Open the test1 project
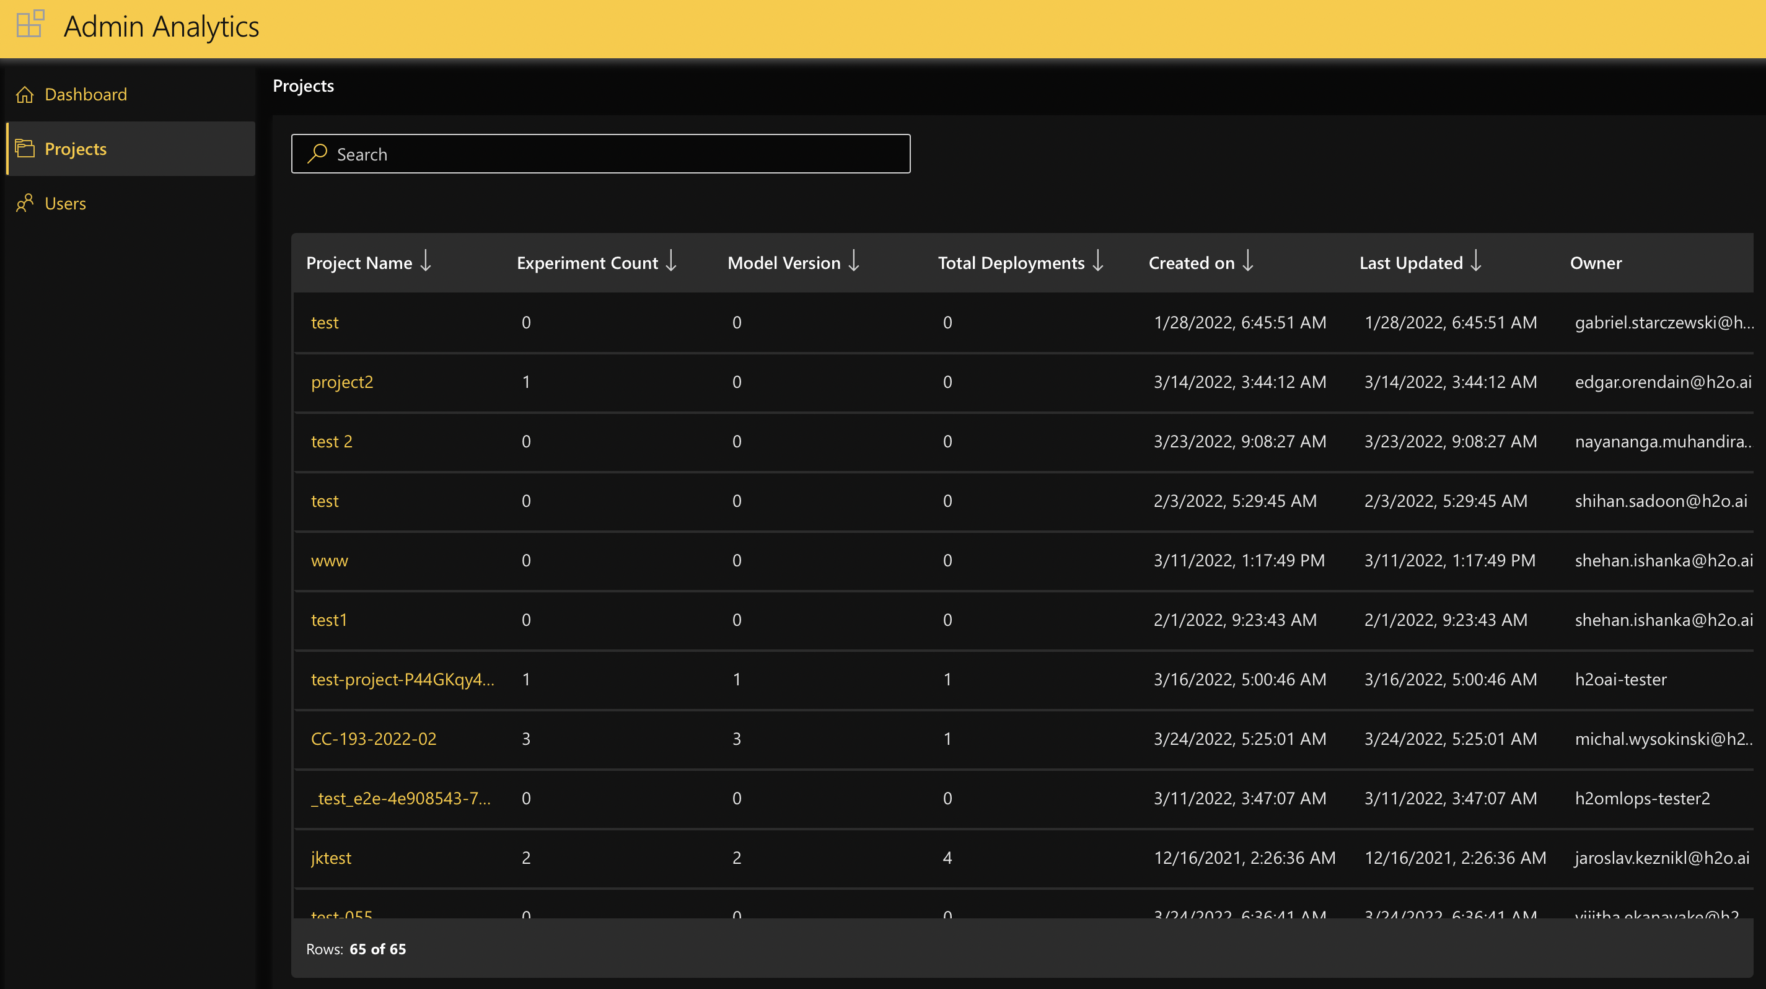1766x989 pixels. [328, 620]
